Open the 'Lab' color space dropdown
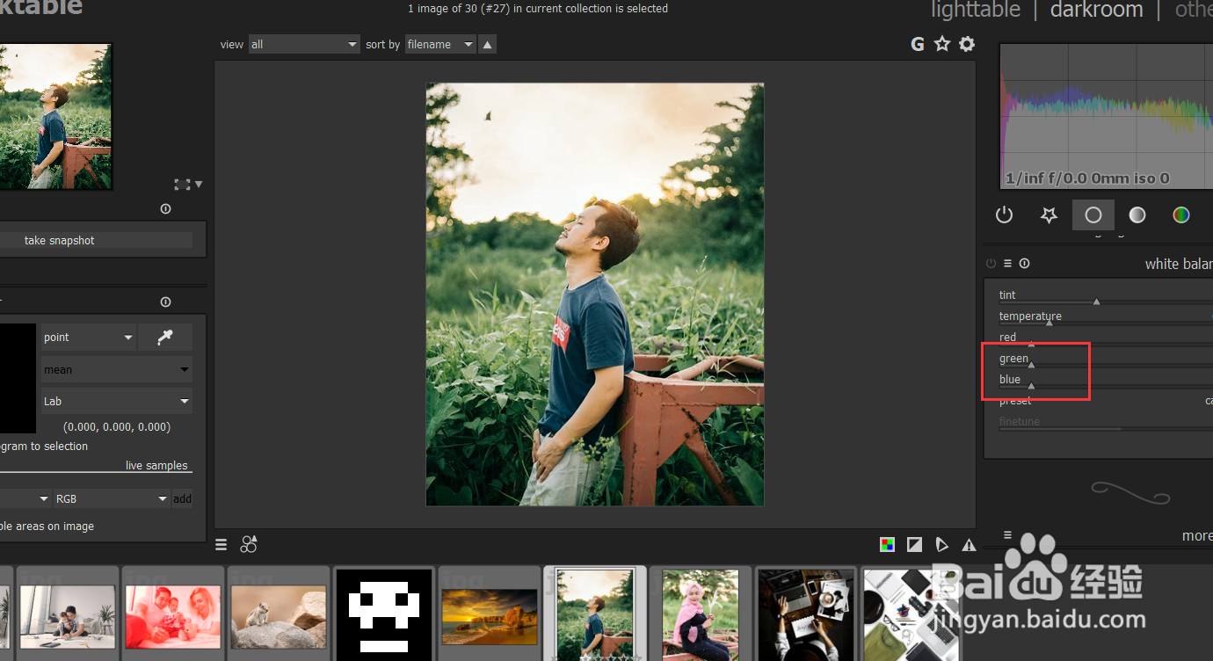Image resolution: width=1213 pixels, height=661 pixels. click(x=117, y=402)
